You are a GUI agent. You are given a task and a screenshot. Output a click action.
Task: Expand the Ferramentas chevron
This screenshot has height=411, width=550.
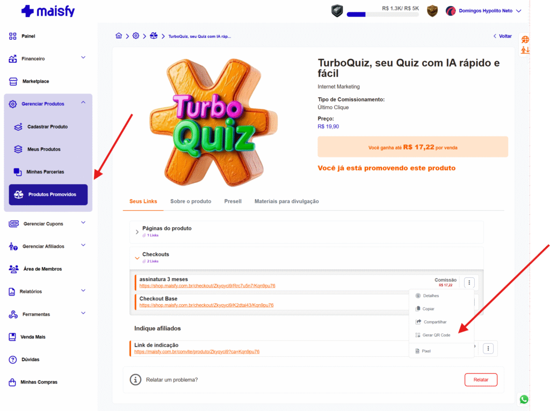pyautogui.click(x=83, y=313)
